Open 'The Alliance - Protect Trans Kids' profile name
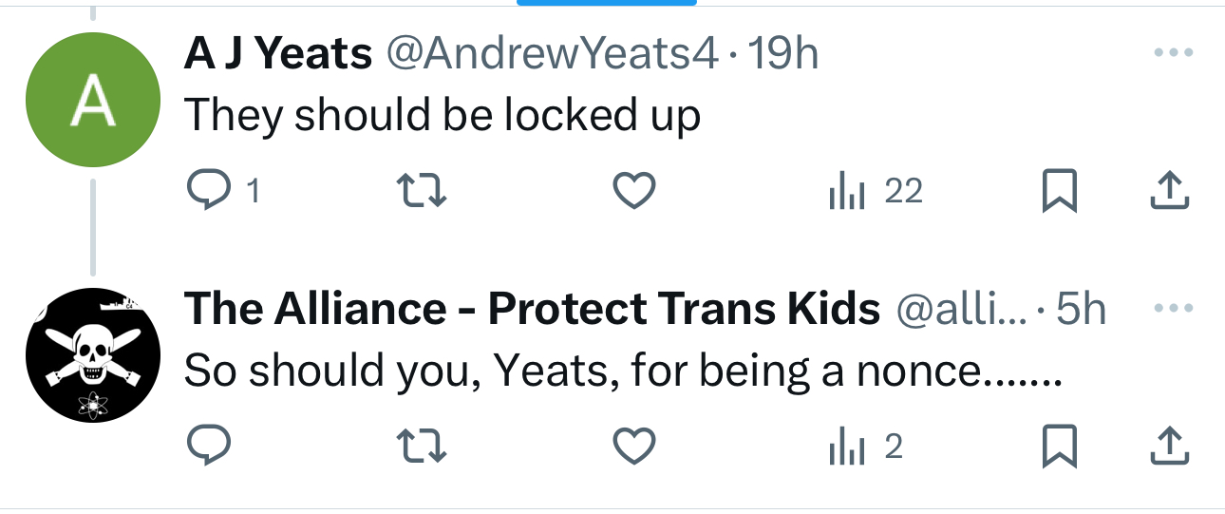The width and height of the screenshot is (1225, 514). tap(532, 309)
